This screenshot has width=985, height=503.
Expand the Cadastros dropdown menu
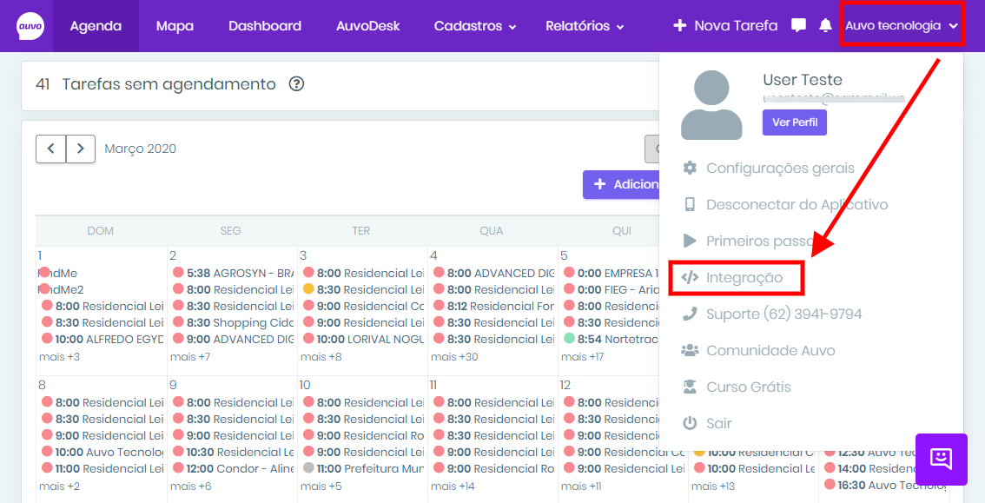click(x=475, y=26)
